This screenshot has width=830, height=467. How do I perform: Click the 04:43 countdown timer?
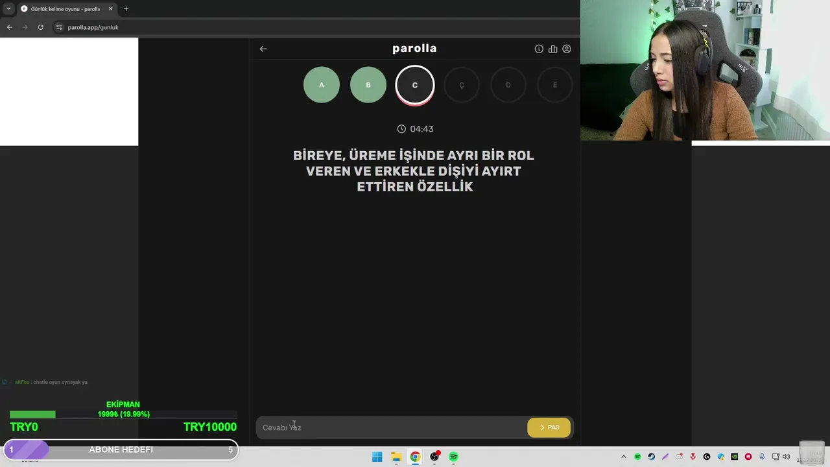point(415,129)
